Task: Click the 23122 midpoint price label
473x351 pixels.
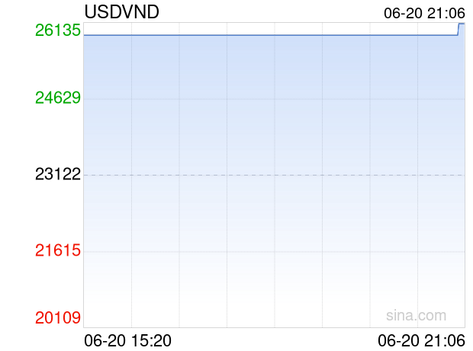Action: pos(58,174)
